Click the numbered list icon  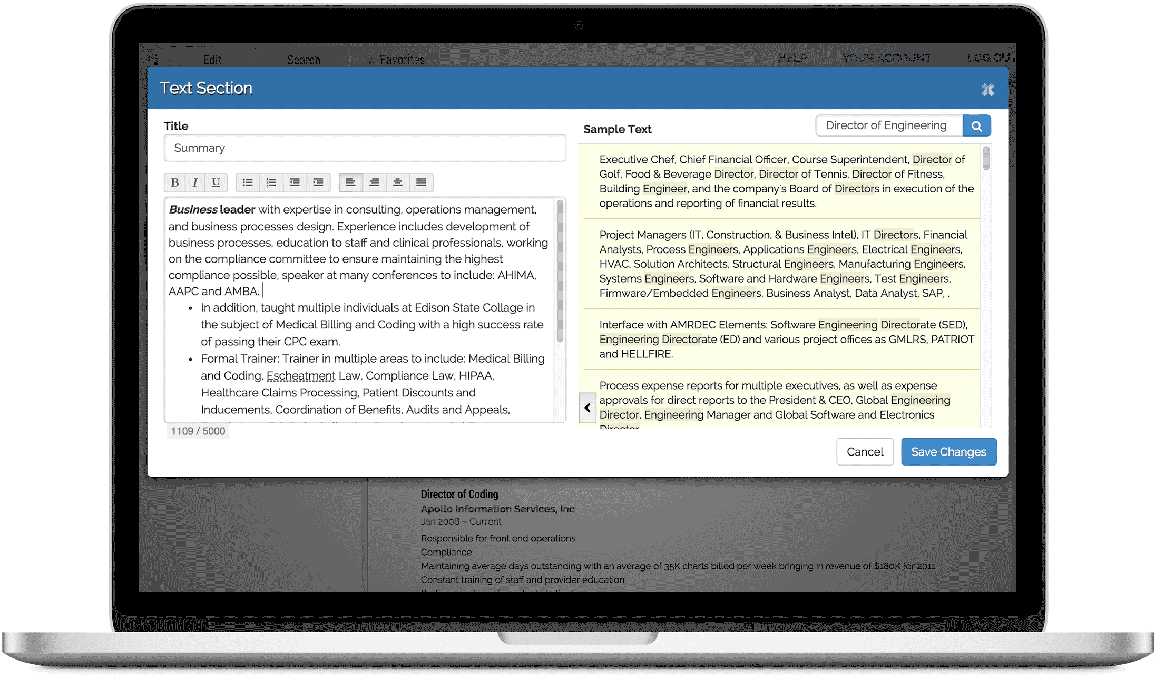coord(272,181)
